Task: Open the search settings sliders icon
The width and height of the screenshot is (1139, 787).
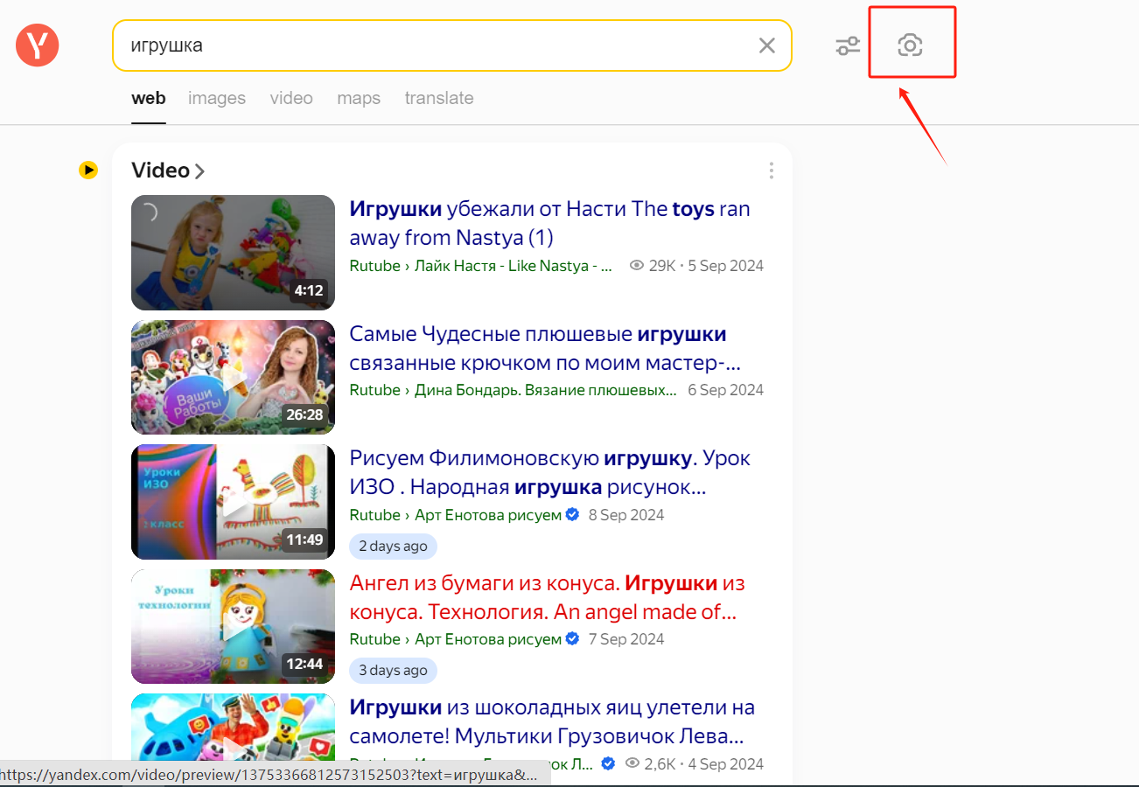Action: 848,45
